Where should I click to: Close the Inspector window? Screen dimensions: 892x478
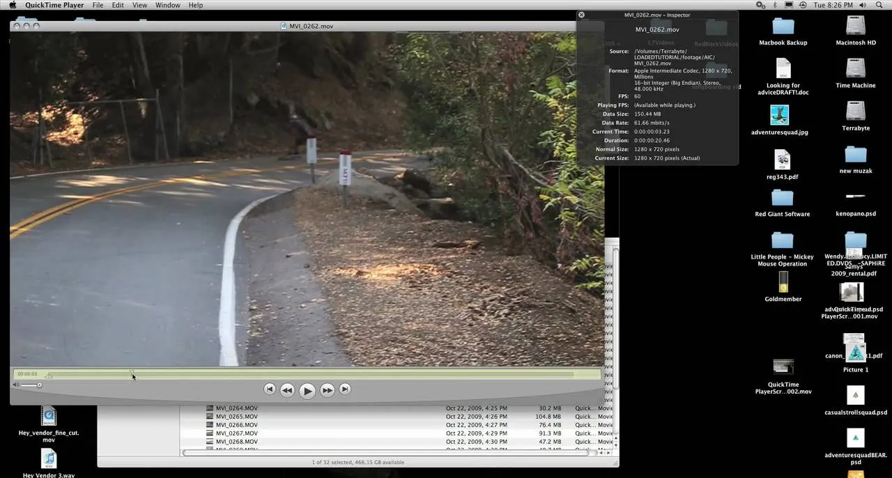click(582, 15)
